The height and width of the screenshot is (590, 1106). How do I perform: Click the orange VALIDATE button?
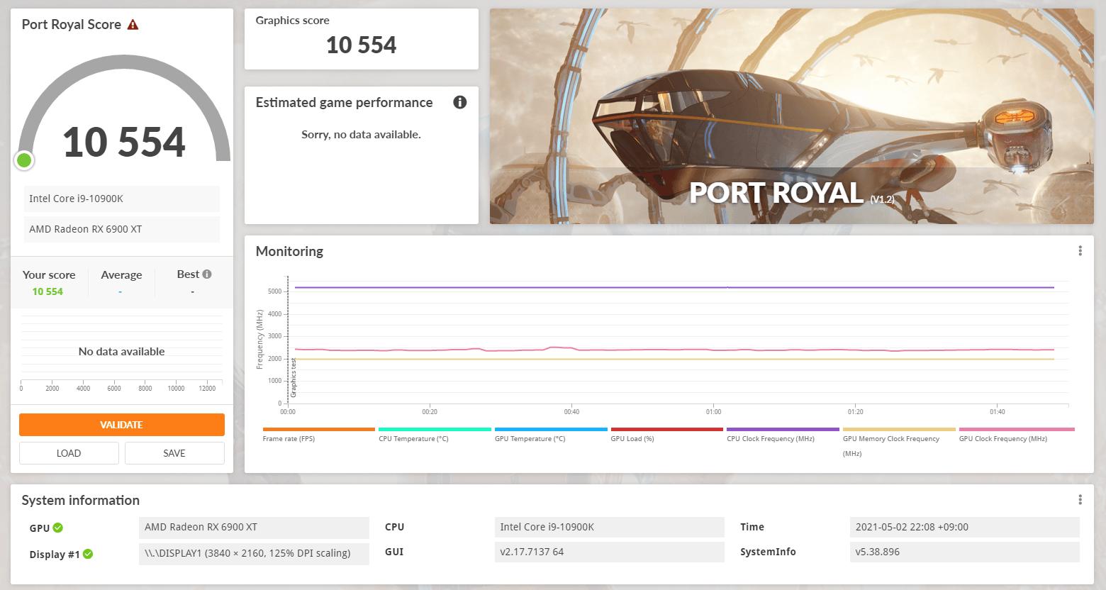tap(122, 425)
